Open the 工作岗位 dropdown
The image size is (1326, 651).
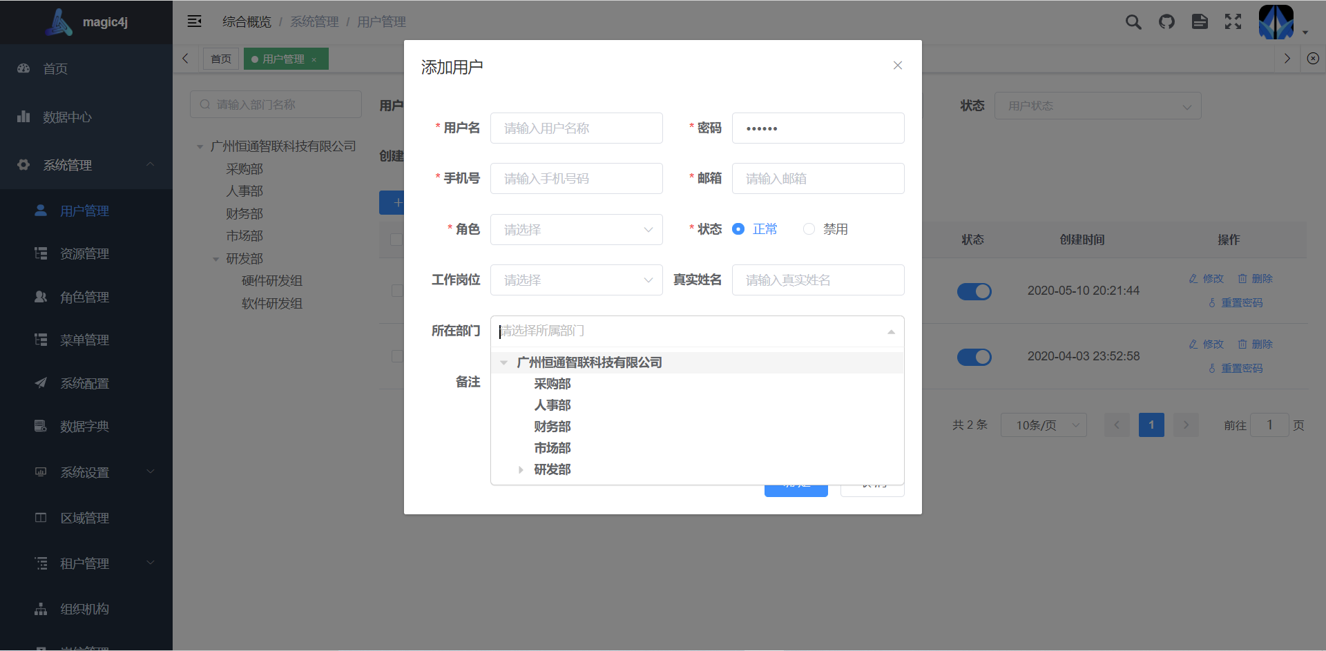(x=577, y=280)
